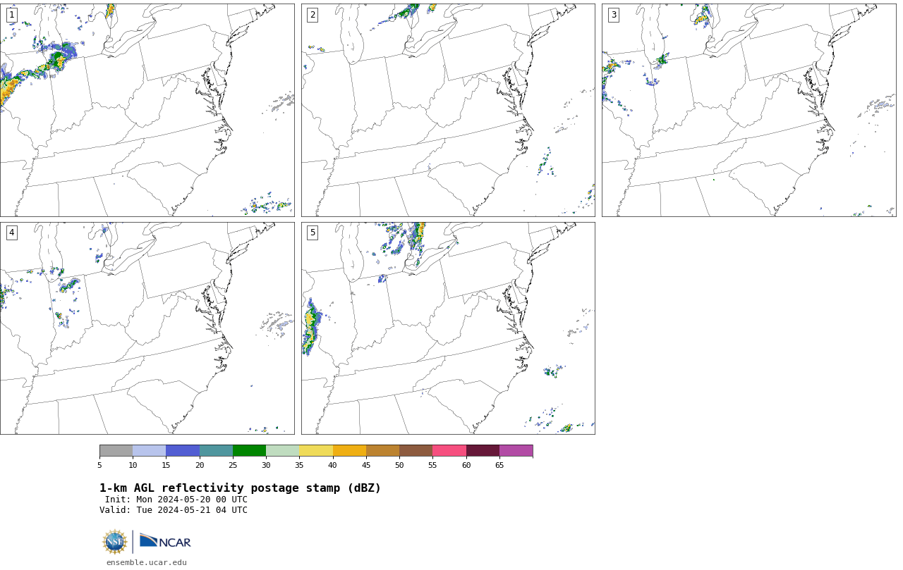Open ensemble member 3 reflectivity map
903x570 pixels.
pos(749,110)
